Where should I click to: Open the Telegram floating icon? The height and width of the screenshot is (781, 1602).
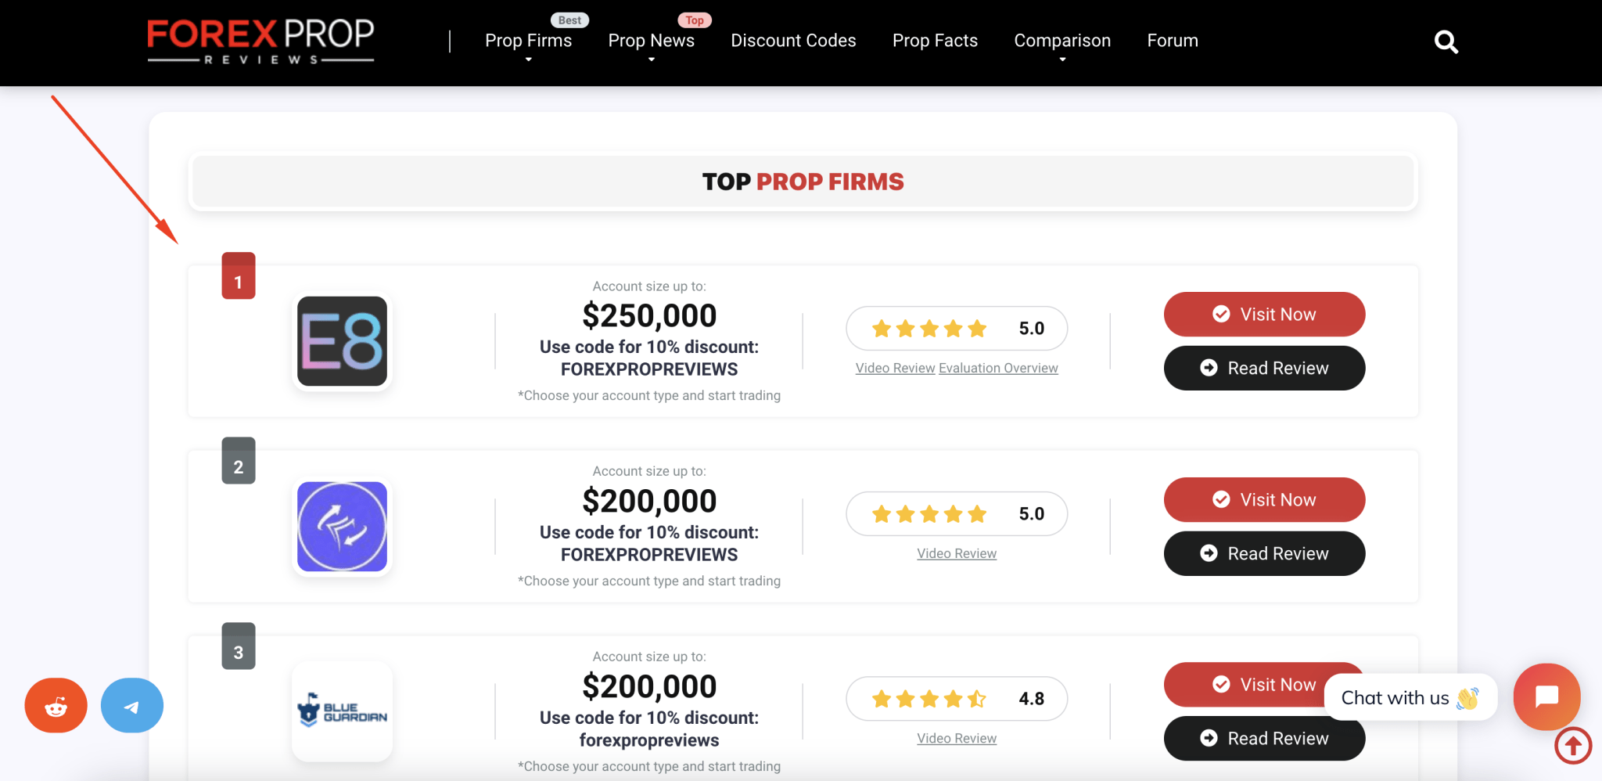(x=132, y=705)
